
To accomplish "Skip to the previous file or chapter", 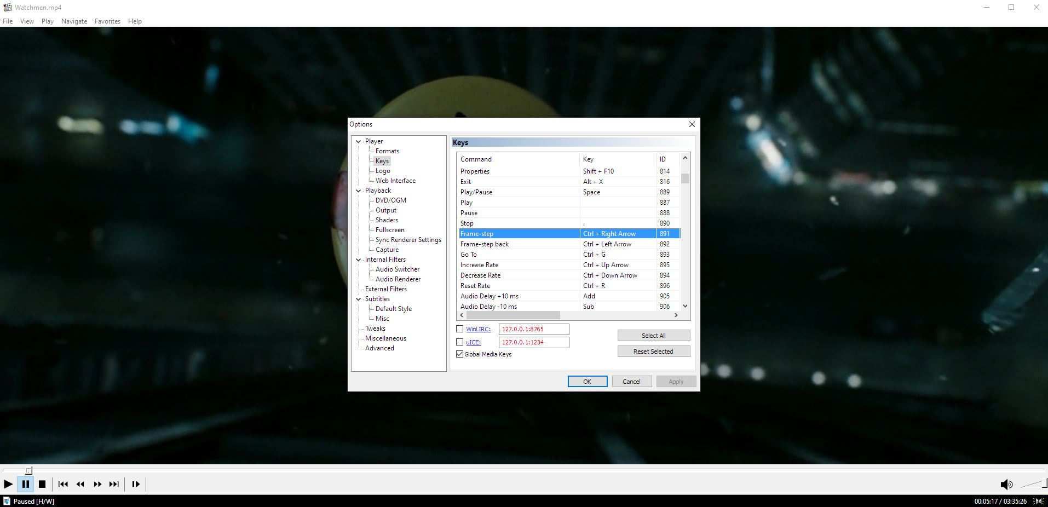I will click(x=63, y=484).
